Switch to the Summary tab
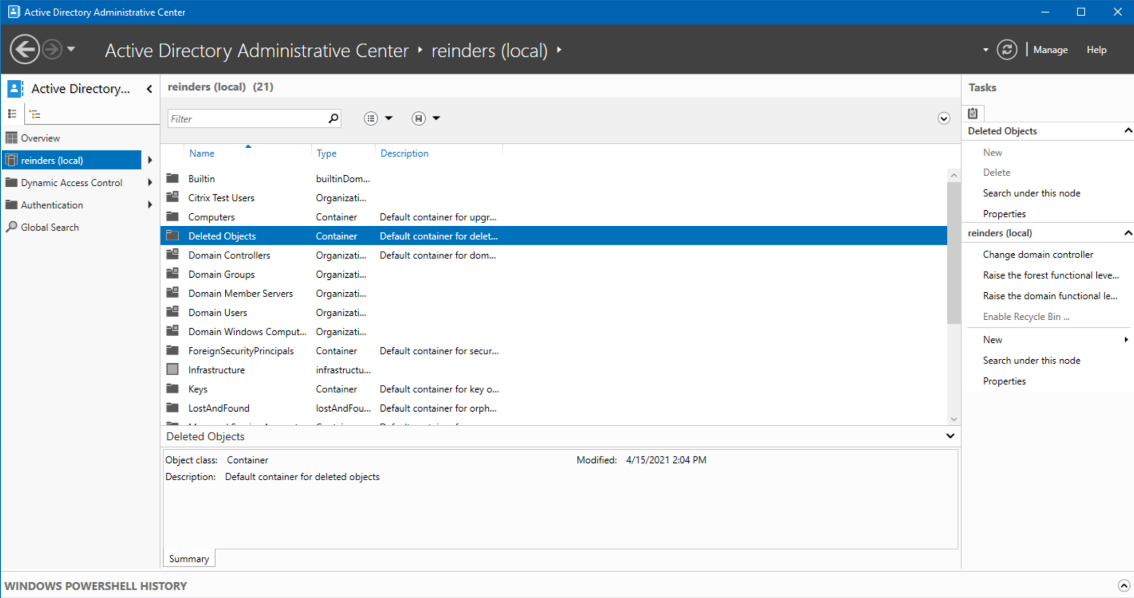This screenshot has width=1134, height=598. [x=188, y=558]
